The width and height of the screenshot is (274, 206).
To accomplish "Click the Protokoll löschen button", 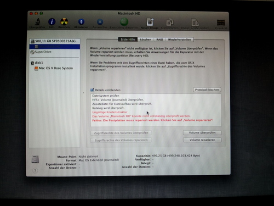I will coord(207,90).
